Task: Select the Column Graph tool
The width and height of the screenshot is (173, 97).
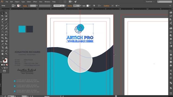Action: click(6, 47)
